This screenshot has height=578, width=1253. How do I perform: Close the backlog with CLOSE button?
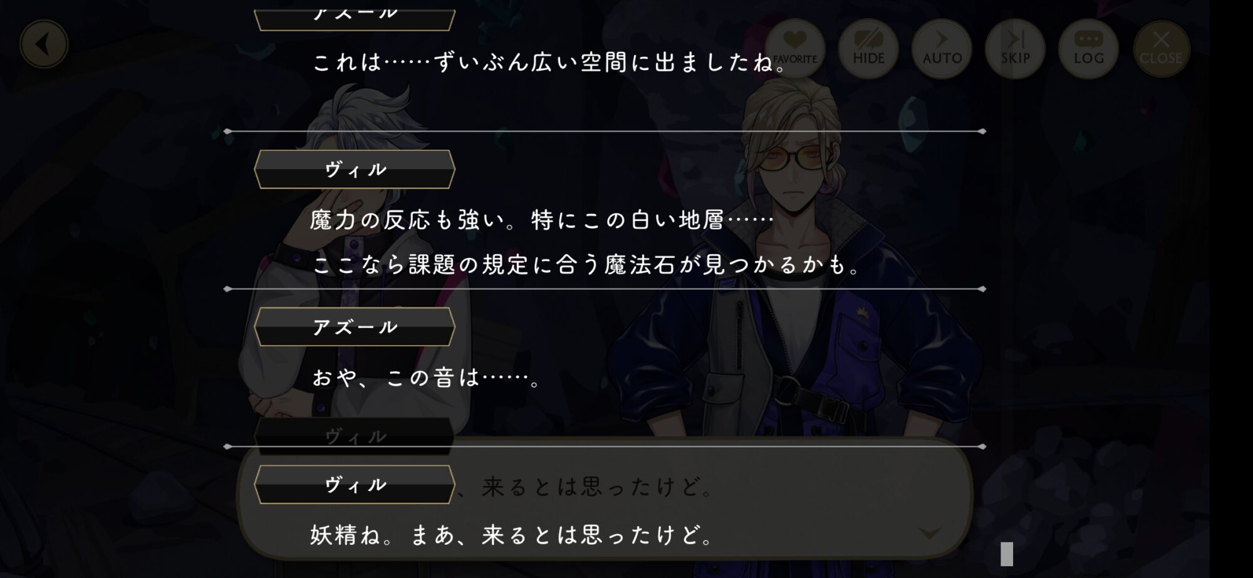point(1161,48)
